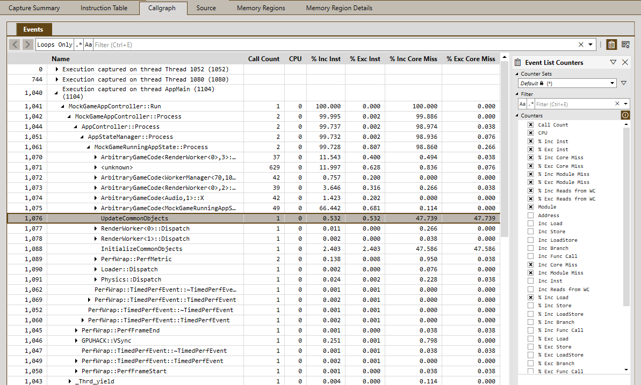This screenshot has height=385, width=641.
Task: Sort by % Inc Inst column
Action: pyautogui.click(x=326, y=59)
